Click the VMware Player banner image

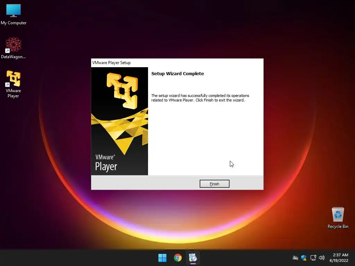coord(120,121)
